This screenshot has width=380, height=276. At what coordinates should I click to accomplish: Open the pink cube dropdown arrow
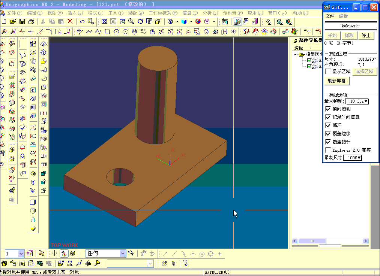click(214, 21)
